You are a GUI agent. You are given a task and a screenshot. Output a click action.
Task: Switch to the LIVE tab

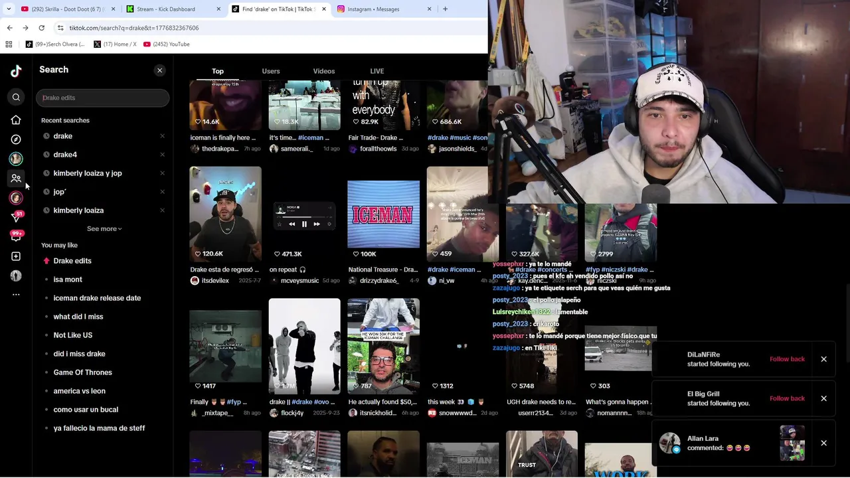coord(377,71)
